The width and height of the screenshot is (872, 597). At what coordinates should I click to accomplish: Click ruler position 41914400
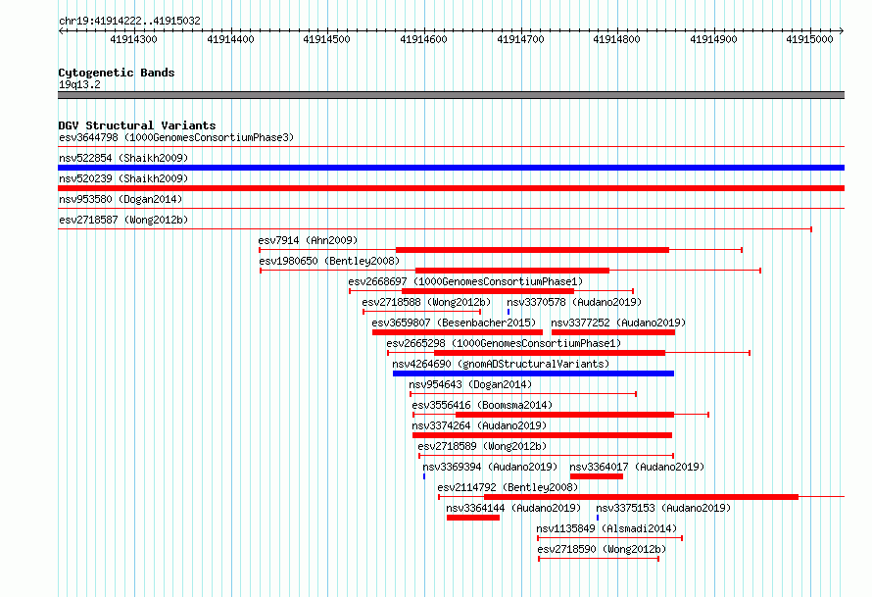230,39
